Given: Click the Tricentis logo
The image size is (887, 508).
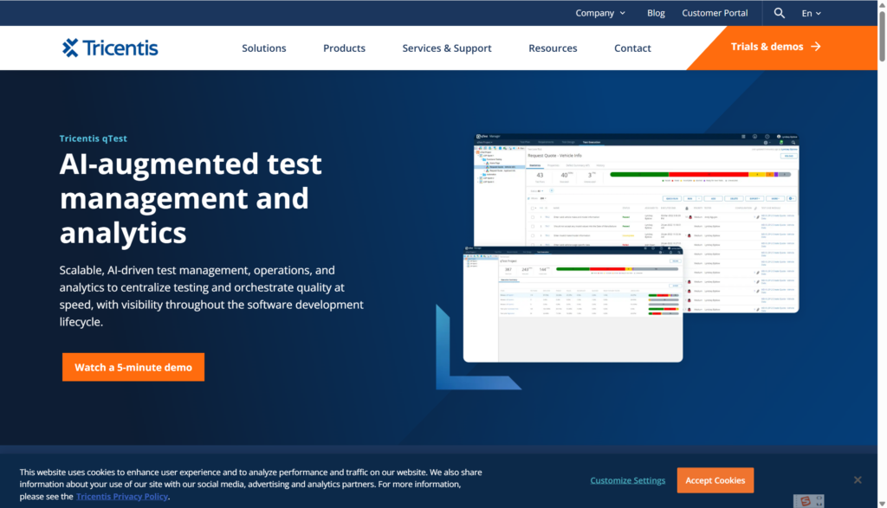Looking at the screenshot, I should coord(110,48).
